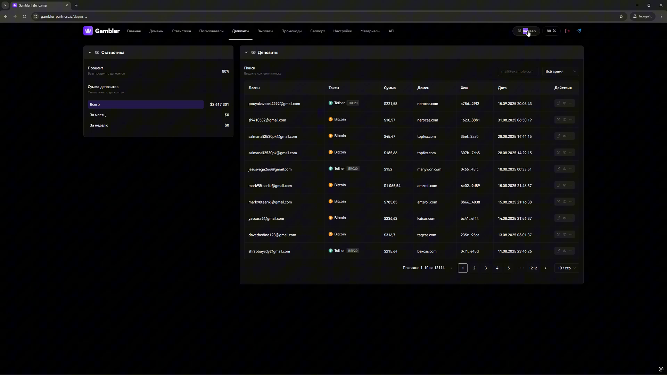Bookmark this page with the star icon
The height and width of the screenshot is (375, 667).
[x=621, y=16]
